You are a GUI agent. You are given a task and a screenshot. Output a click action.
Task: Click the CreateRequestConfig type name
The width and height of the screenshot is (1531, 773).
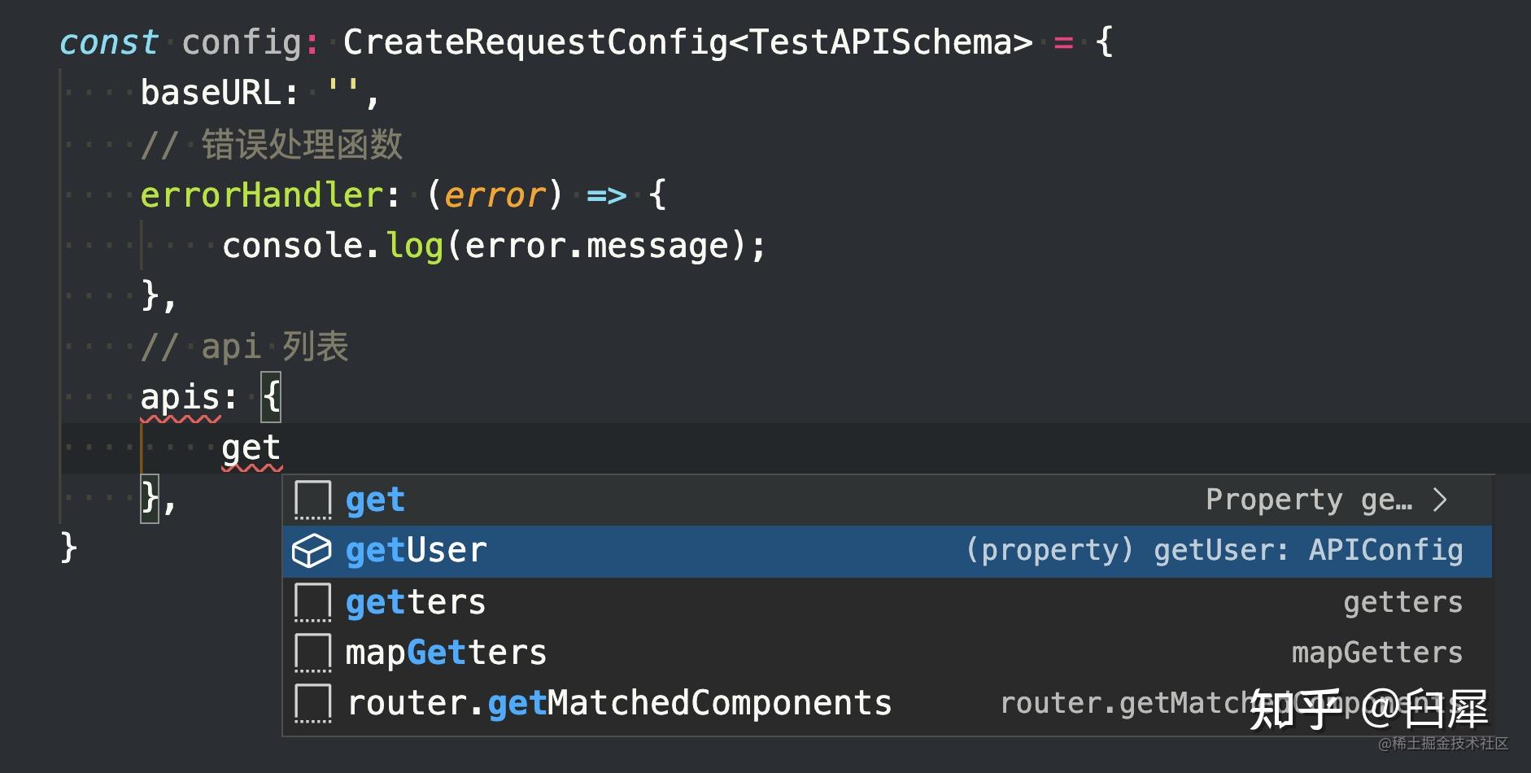(x=534, y=42)
